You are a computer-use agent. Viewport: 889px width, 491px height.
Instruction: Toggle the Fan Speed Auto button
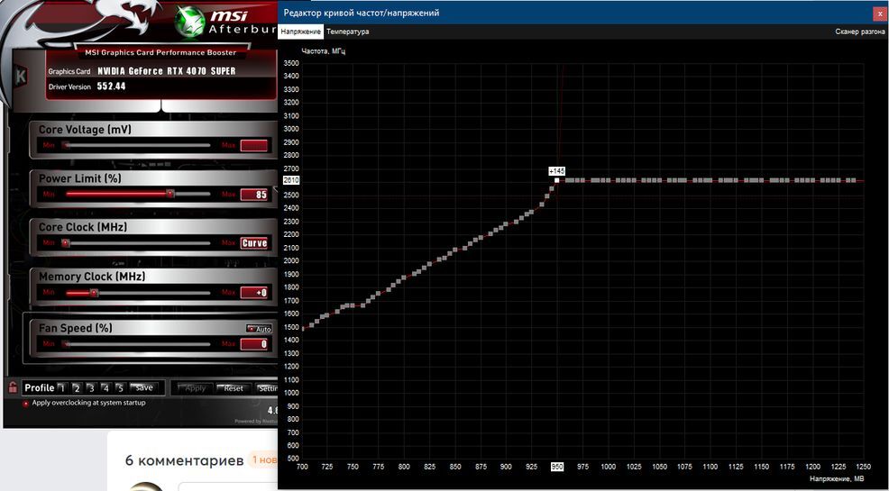[x=259, y=329]
